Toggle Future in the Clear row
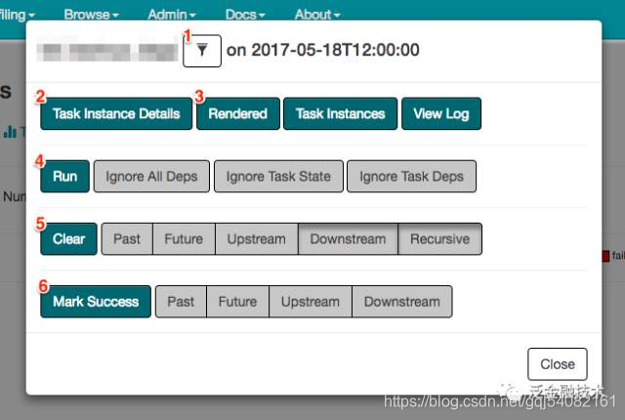Viewport: 625px width, 420px height. pyautogui.click(x=184, y=238)
